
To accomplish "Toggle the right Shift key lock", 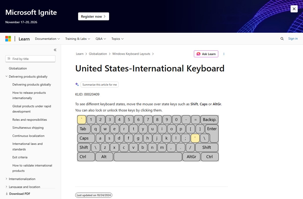I will click(x=207, y=147).
